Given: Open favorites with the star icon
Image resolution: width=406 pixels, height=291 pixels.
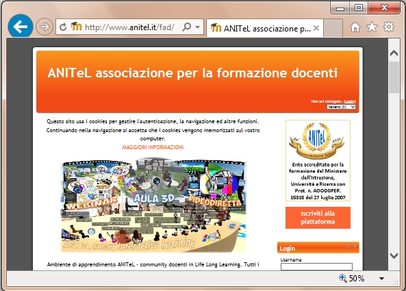Looking at the screenshot, I should [372, 27].
